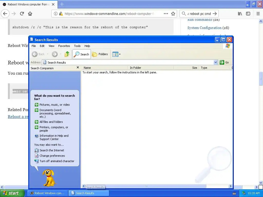263x197 pixels.
Task: Click the Search Results title bar icon
Action: tap(32, 40)
